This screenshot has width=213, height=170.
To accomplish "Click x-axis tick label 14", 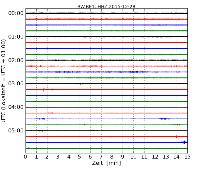I will coord(176,157).
